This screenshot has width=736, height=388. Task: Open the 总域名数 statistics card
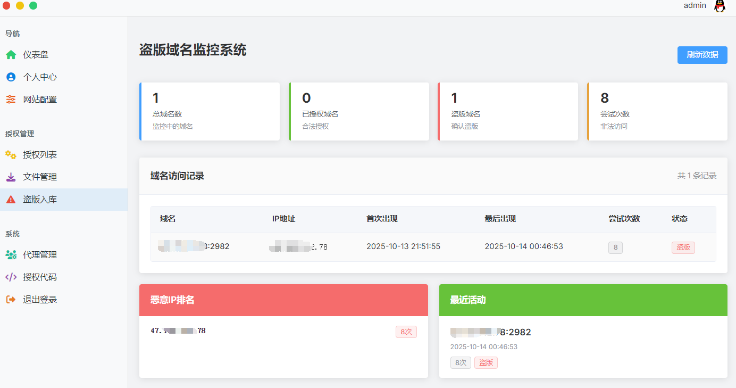point(210,111)
